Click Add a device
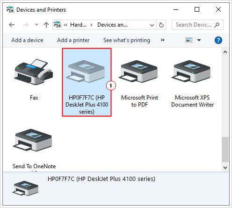Screen dimensions: 232x208 [27, 40]
